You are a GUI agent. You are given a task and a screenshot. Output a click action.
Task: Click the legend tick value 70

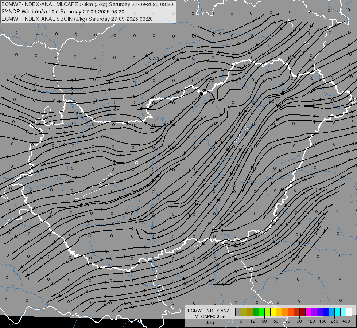point(288,321)
